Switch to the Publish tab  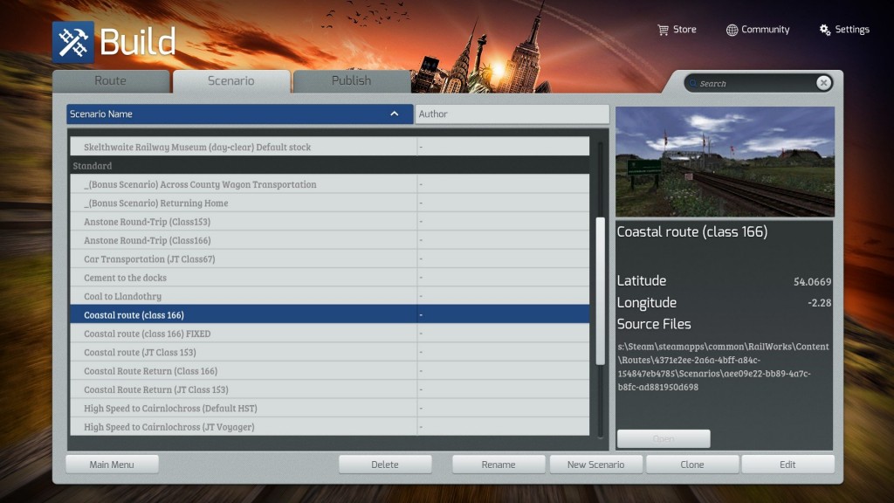351,81
